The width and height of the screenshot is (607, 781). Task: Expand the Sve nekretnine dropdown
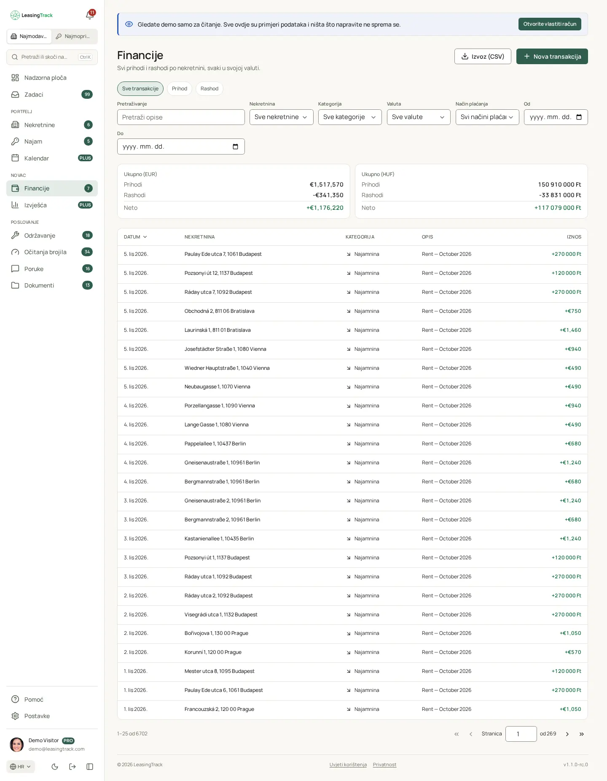282,117
